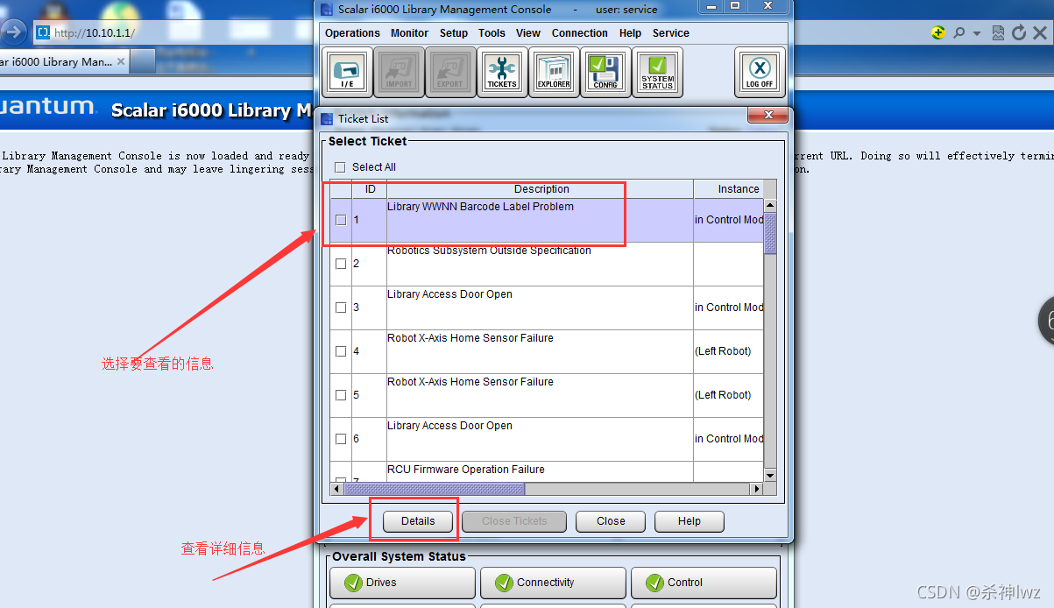Close the Ticket List dialog
Image resolution: width=1054 pixels, height=608 pixels.
pos(768,115)
